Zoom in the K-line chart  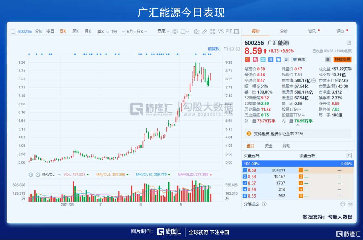click(238, 49)
